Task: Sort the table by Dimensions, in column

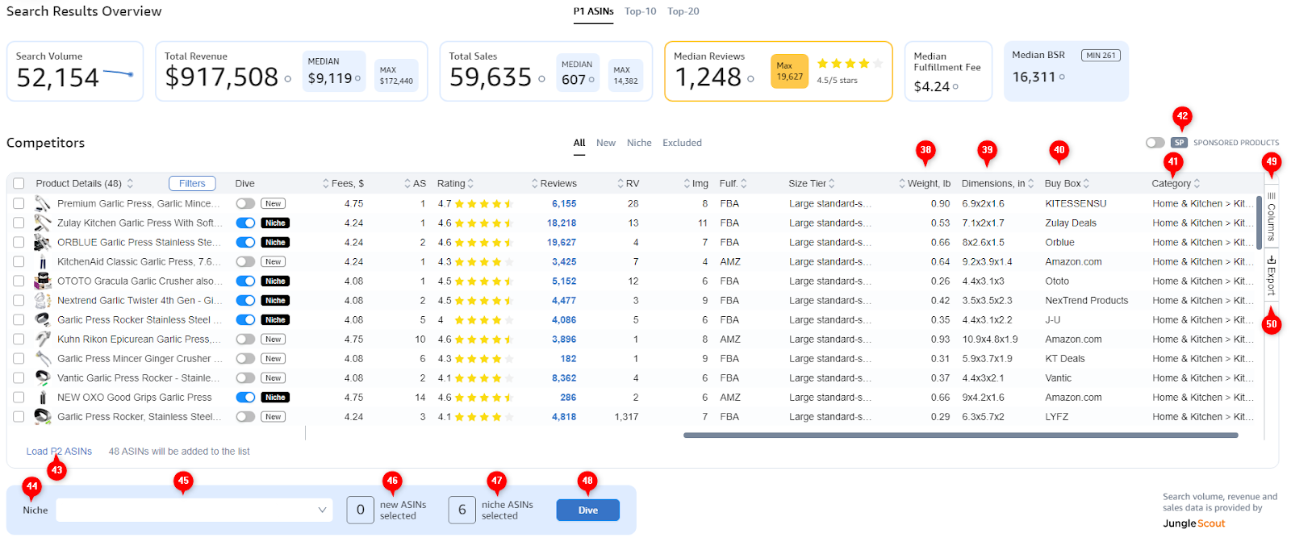Action: [998, 184]
